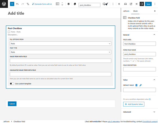Click the WordPress logo icon
Viewport: 158px width, 123px height.
point(4,4)
